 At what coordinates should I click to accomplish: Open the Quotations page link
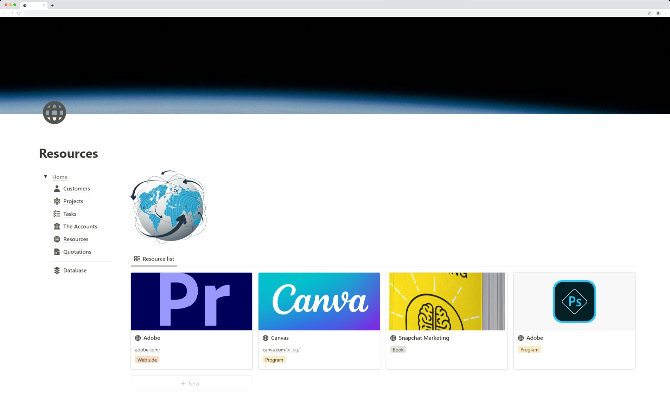point(77,252)
